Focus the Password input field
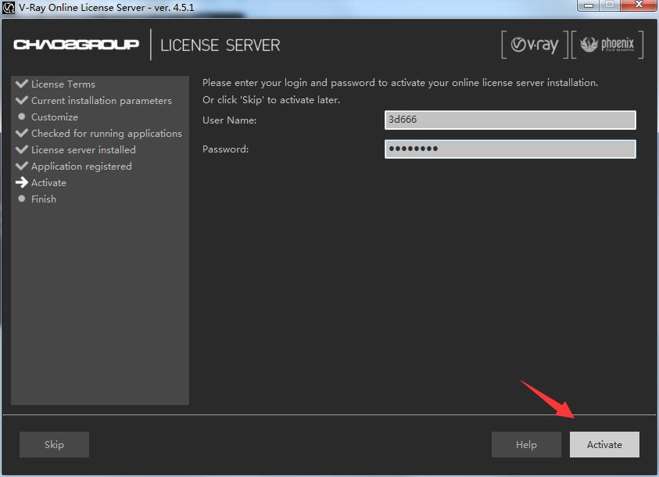Image resolution: width=659 pixels, height=477 pixels. (510, 149)
